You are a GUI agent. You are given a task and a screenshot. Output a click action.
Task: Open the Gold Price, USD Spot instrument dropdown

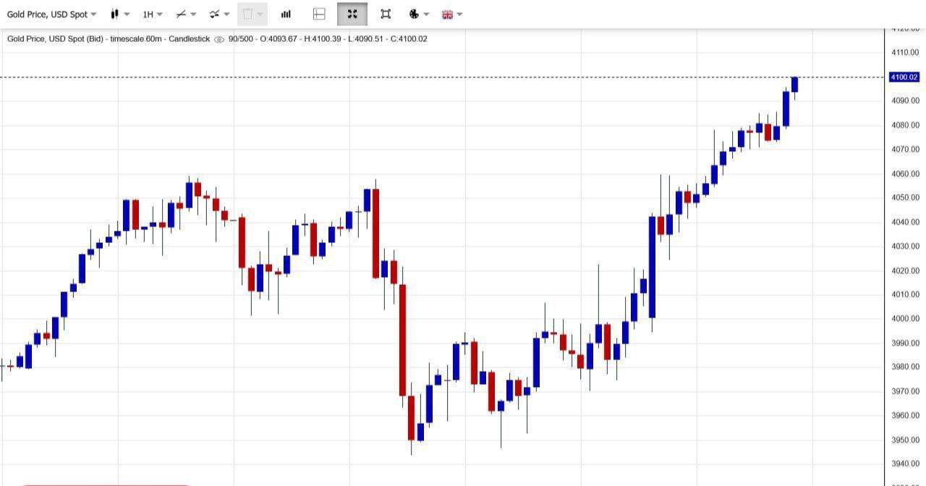(x=93, y=14)
